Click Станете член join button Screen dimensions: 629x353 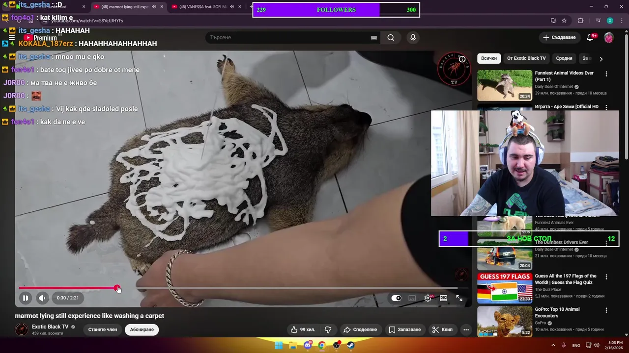[x=103, y=329]
